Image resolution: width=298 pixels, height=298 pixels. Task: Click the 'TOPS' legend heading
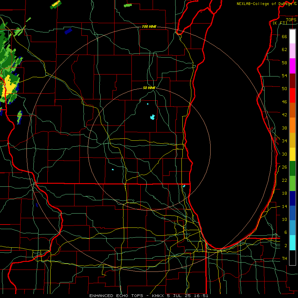tap(291, 20)
